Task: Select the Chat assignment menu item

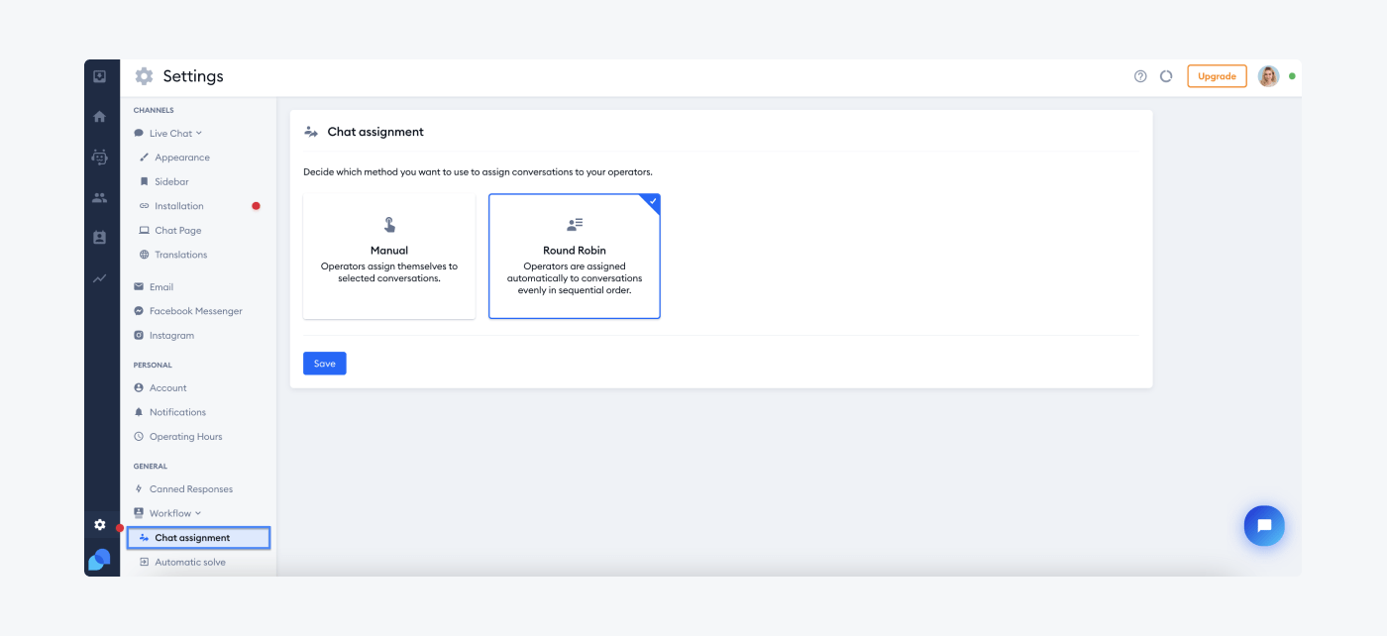Action: [198, 538]
